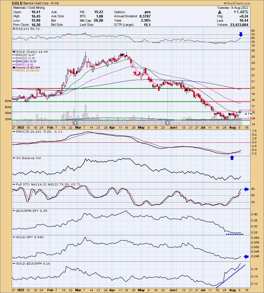Click the +1.48% percent change
This screenshot has width=264, height=293.
[241, 12]
